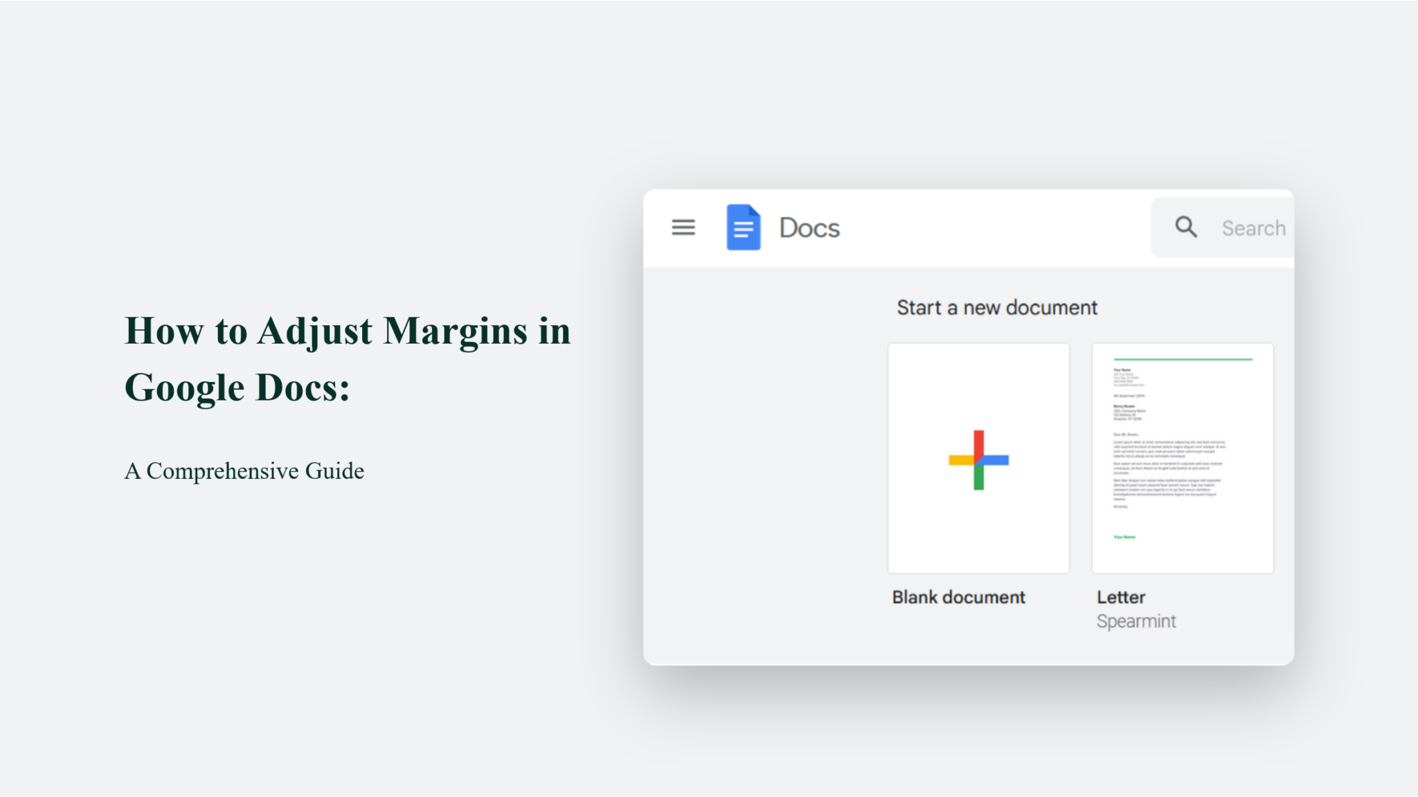Select the green accent bar on the Letter template
Screen dimensions: 1418x797
point(1182,360)
